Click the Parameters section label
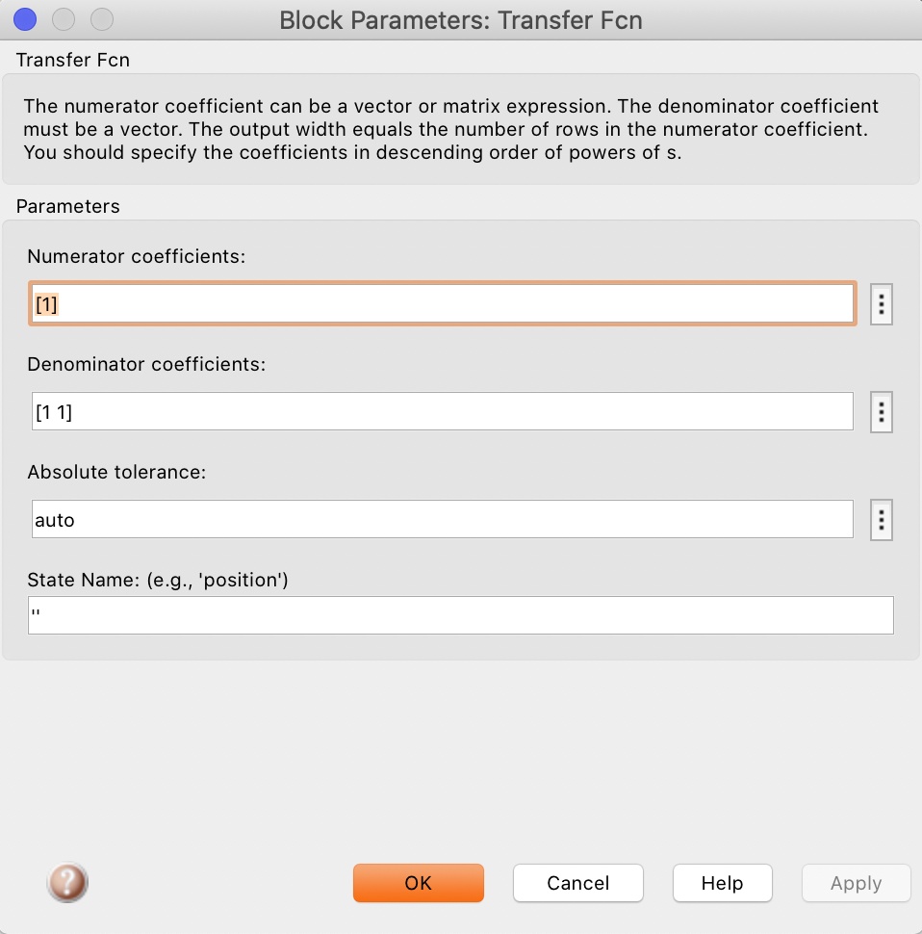Image resolution: width=922 pixels, height=934 pixels. 67,206
